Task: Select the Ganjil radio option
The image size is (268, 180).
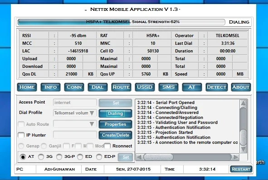Action: click(44, 146)
